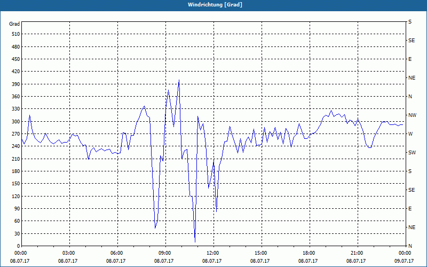Image resolution: width=427 pixels, height=267 pixels.
Task: Select the Grad unit label on the y-axis
Action: 14,24
